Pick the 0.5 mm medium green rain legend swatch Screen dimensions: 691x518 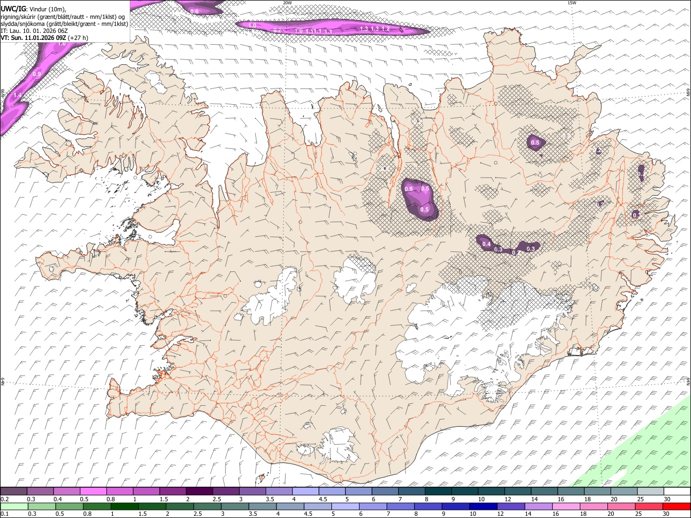coord(69,506)
